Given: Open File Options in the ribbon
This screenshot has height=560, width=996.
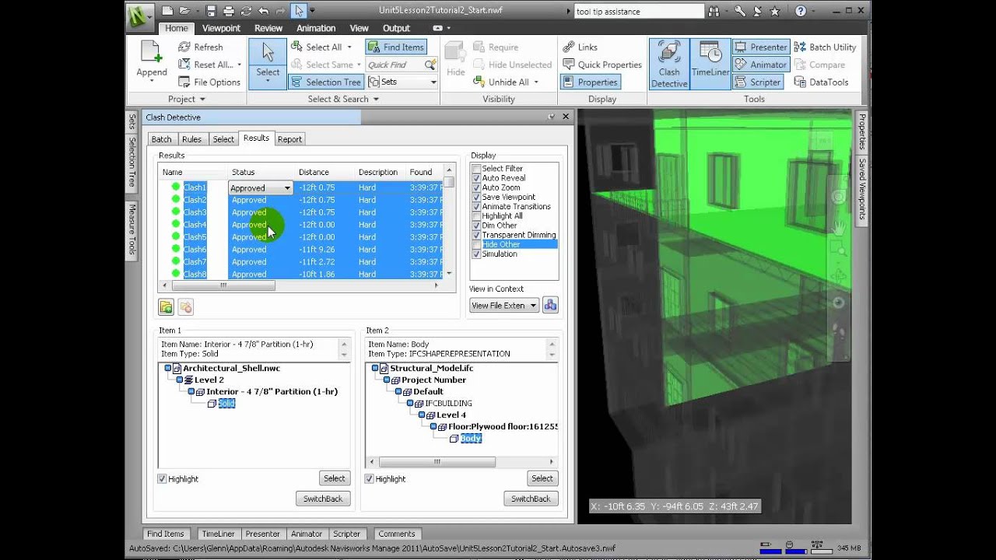Looking at the screenshot, I should [209, 82].
